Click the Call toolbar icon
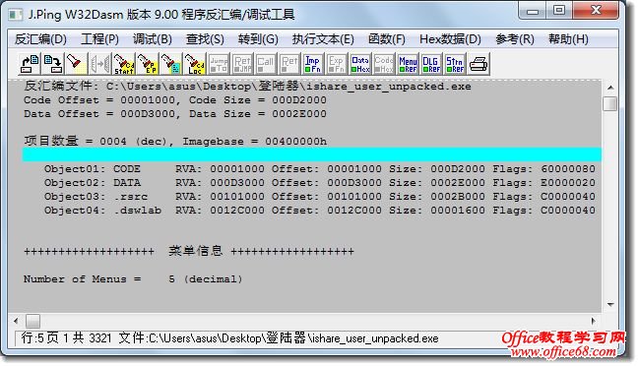Image resolution: width=638 pixels, height=366 pixels. tap(266, 64)
